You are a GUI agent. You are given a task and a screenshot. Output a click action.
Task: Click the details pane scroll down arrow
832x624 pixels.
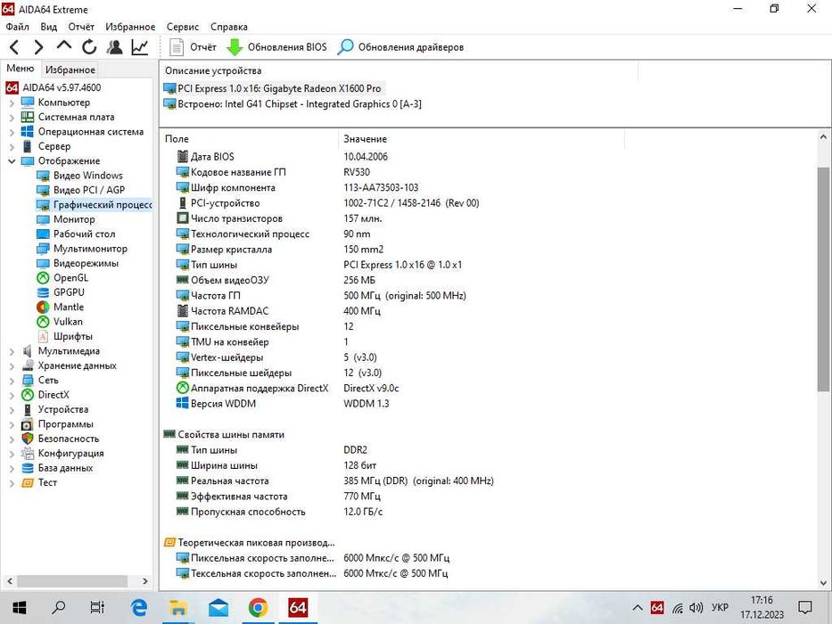coord(823,583)
